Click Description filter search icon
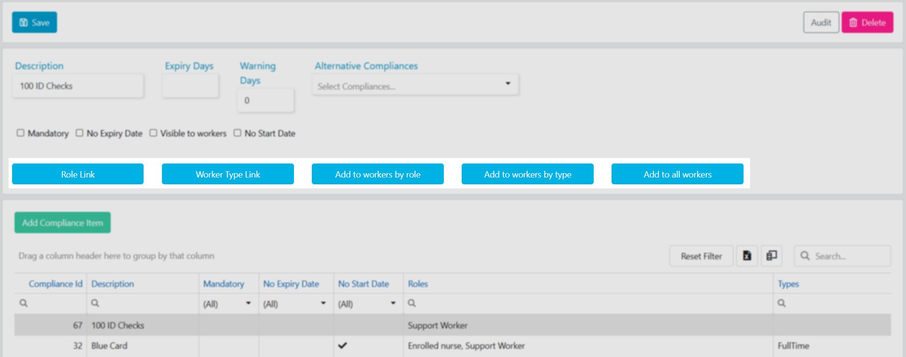Viewport: 906px width, 357px height. pos(95,303)
